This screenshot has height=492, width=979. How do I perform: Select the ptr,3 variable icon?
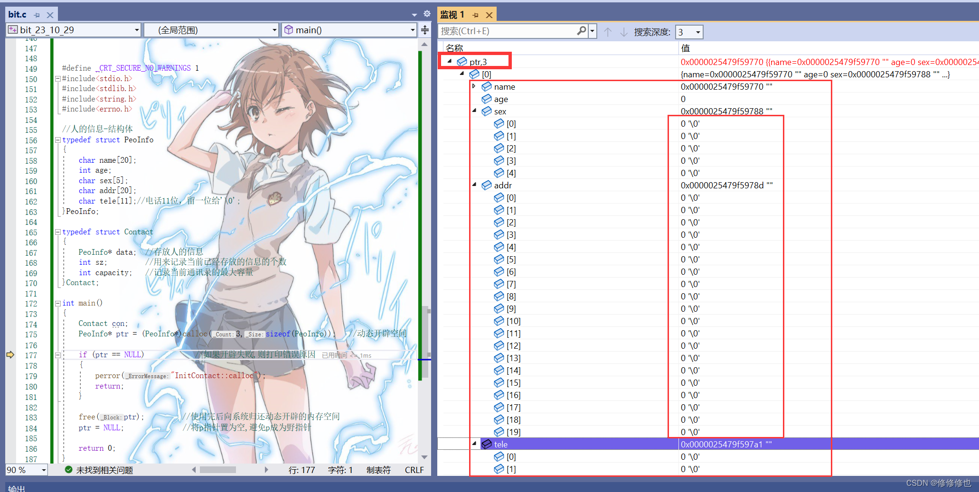click(462, 62)
